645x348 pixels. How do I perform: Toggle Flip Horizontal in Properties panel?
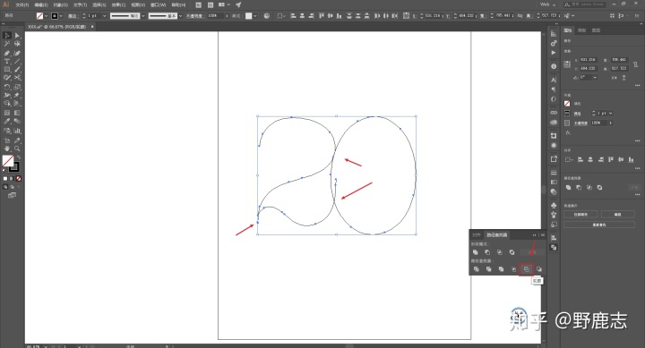[x=615, y=77]
